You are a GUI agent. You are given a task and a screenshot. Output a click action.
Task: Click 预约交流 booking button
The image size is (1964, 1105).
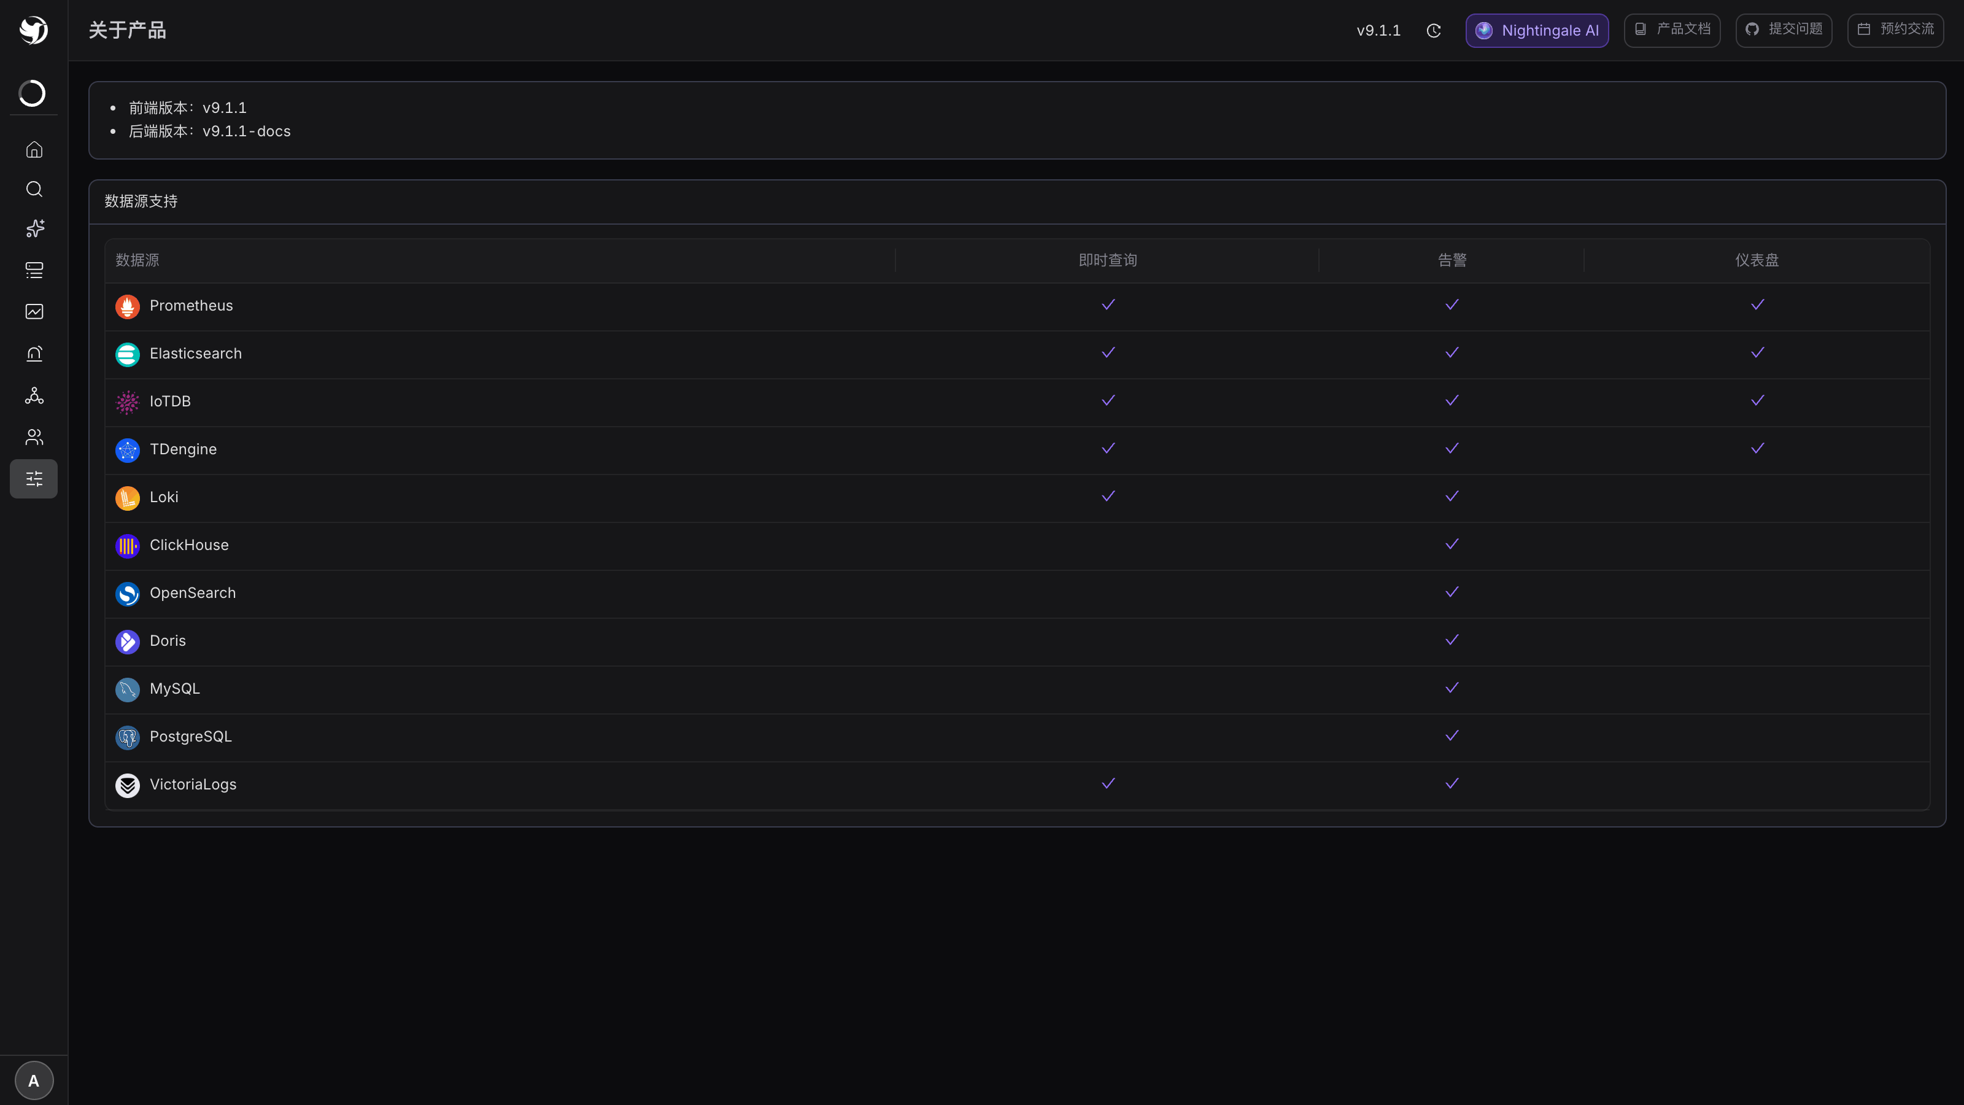click(x=1895, y=31)
